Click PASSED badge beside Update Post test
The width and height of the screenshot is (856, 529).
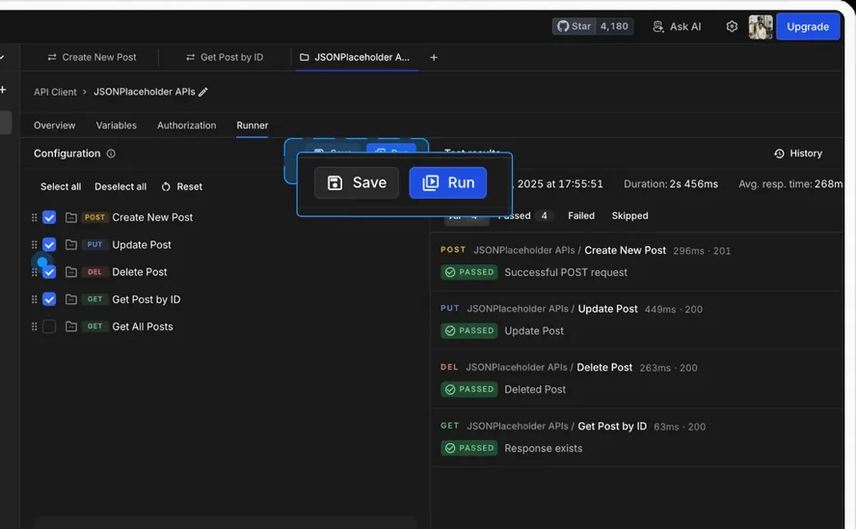pos(469,331)
